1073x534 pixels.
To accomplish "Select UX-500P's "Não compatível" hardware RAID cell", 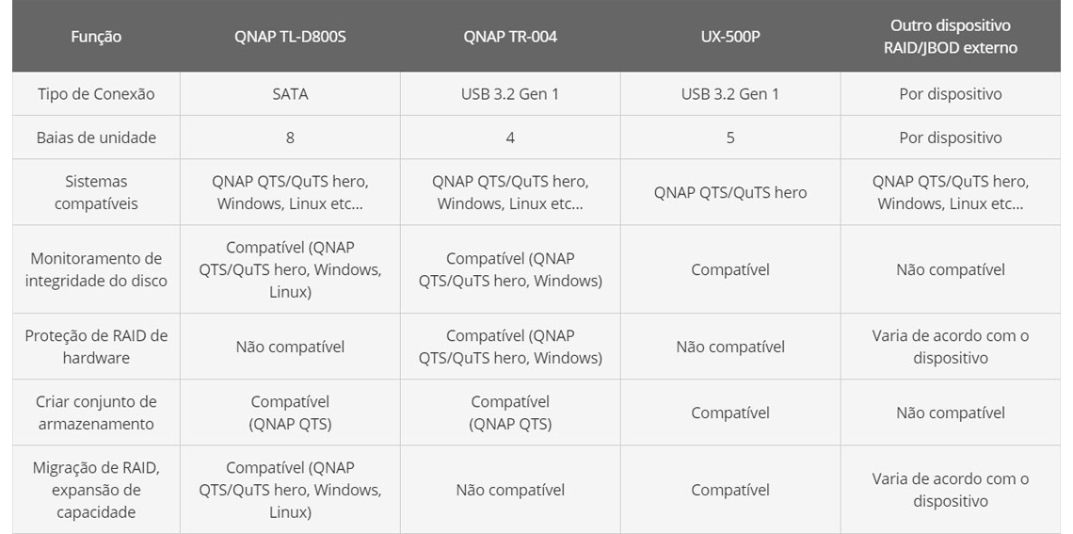I will pyautogui.click(x=729, y=347).
